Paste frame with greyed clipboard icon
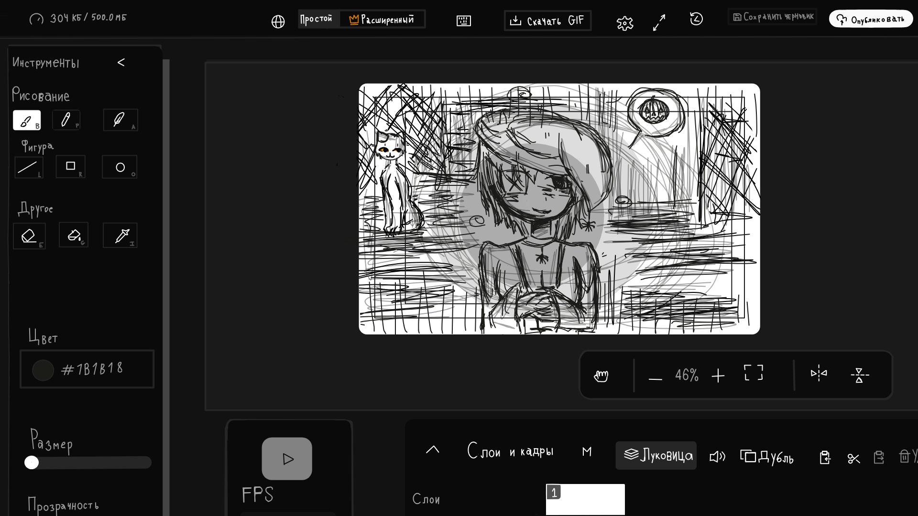 coord(879,457)
